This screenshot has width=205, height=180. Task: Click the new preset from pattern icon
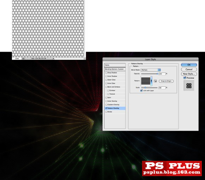155,81
